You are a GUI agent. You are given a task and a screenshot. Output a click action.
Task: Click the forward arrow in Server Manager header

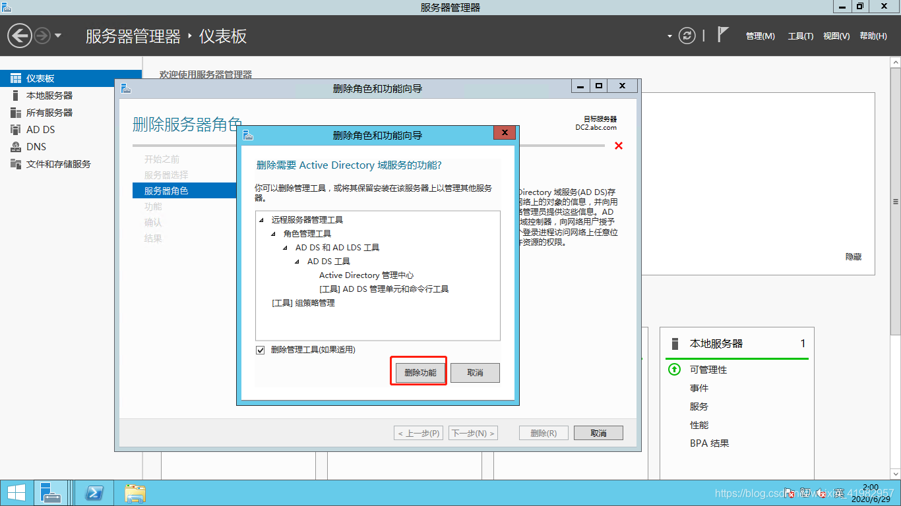point(42,36)
